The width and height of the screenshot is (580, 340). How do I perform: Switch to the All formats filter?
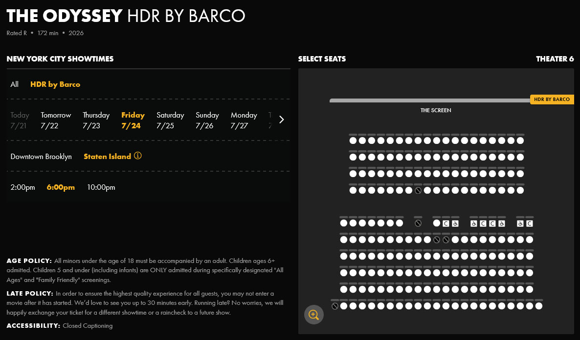(14, 84)
